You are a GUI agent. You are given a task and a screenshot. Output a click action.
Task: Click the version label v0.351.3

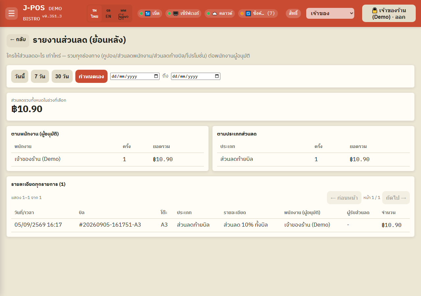point(52,16)
